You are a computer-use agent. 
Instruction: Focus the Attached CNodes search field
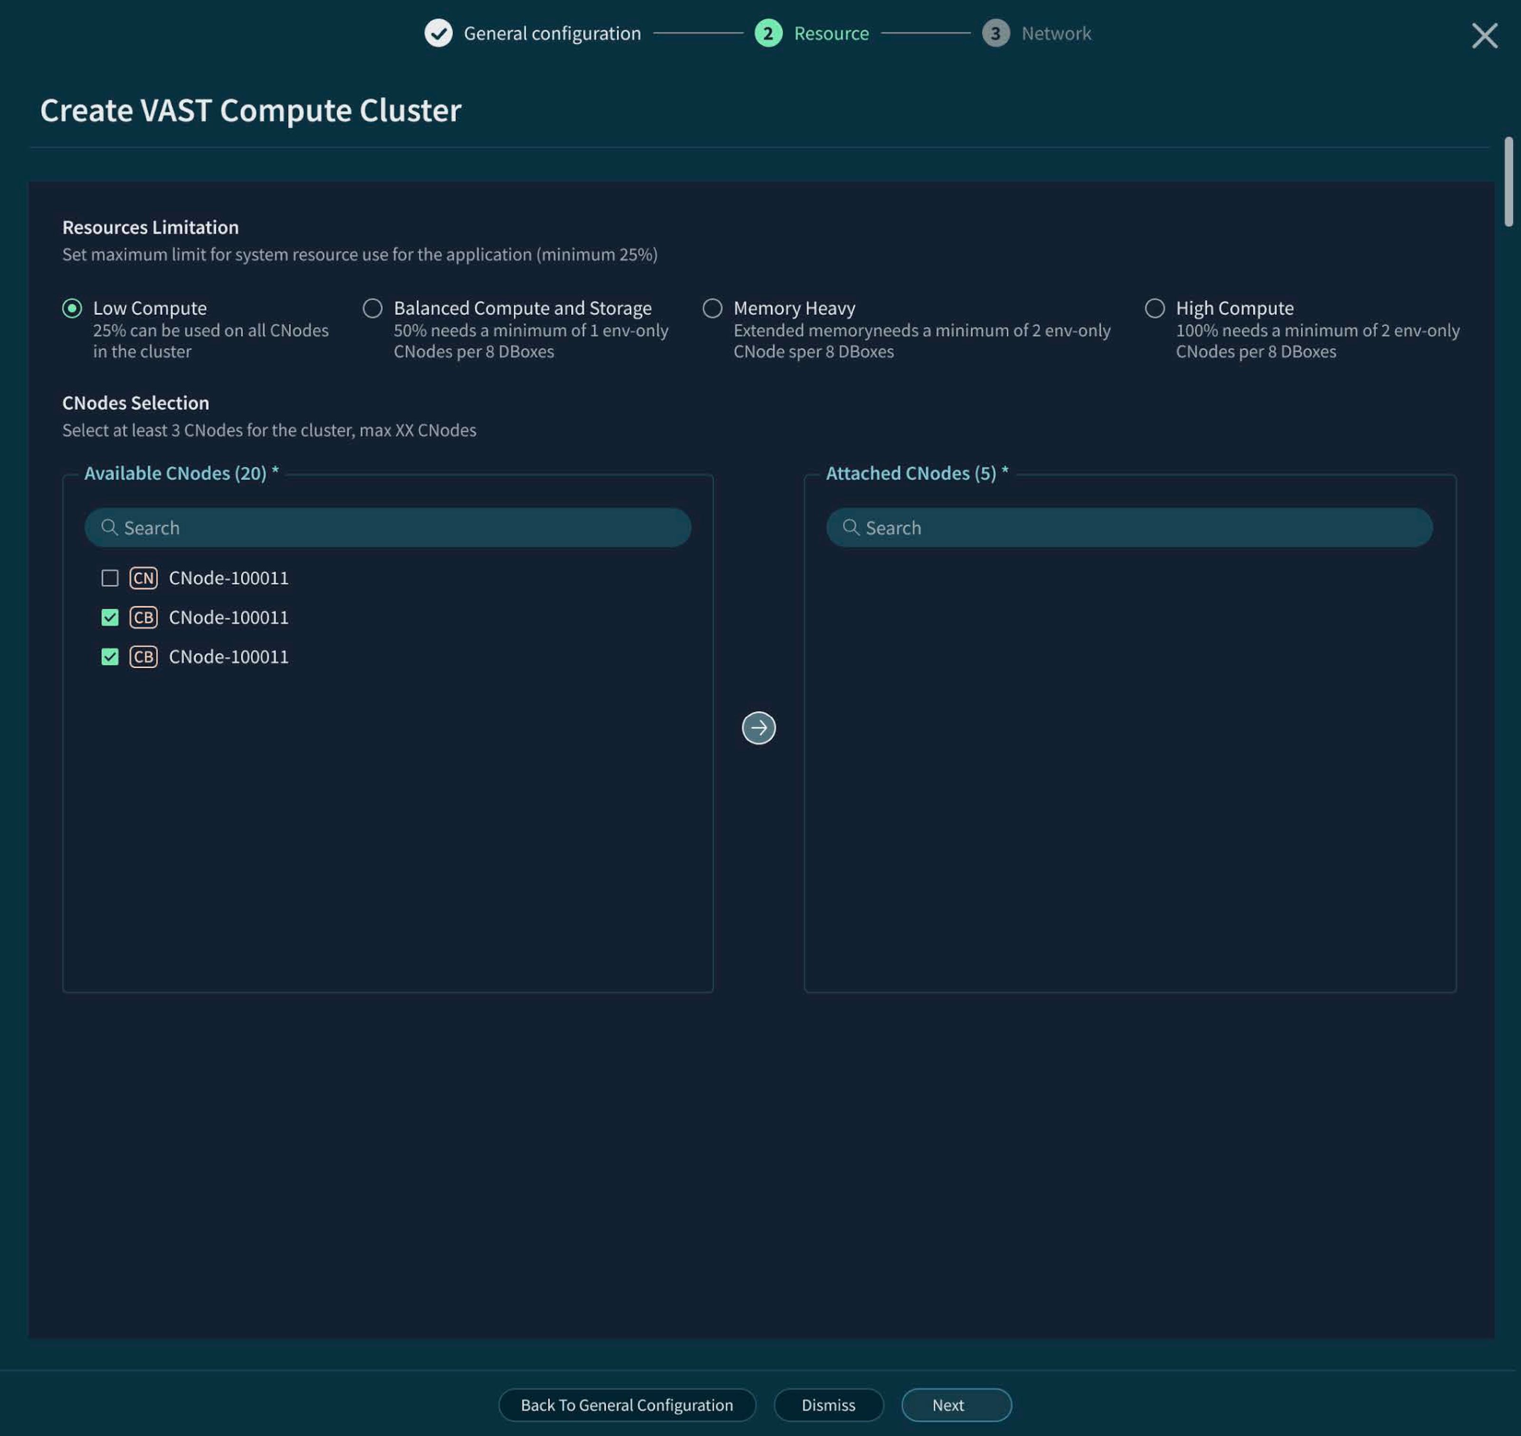(x=1129, y=527)
